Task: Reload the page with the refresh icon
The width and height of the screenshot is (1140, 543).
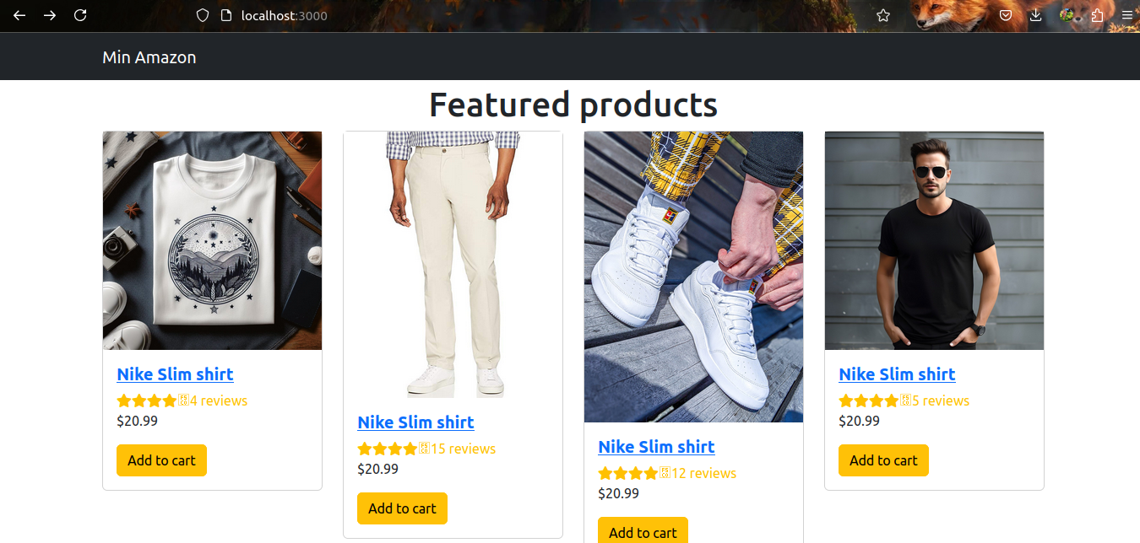Action: [x=80, y=15]
